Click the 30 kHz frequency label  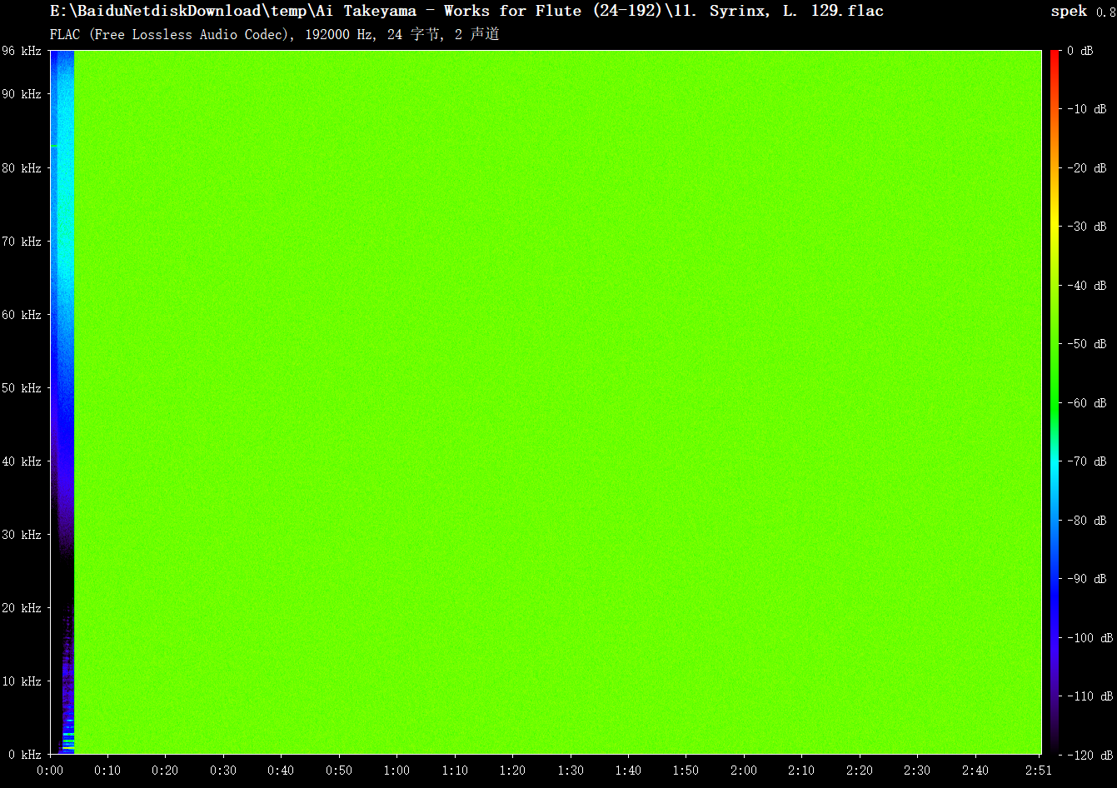click(x=22, y=535)
